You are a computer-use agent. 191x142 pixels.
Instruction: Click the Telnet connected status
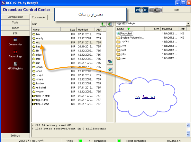tap(136, 141)
